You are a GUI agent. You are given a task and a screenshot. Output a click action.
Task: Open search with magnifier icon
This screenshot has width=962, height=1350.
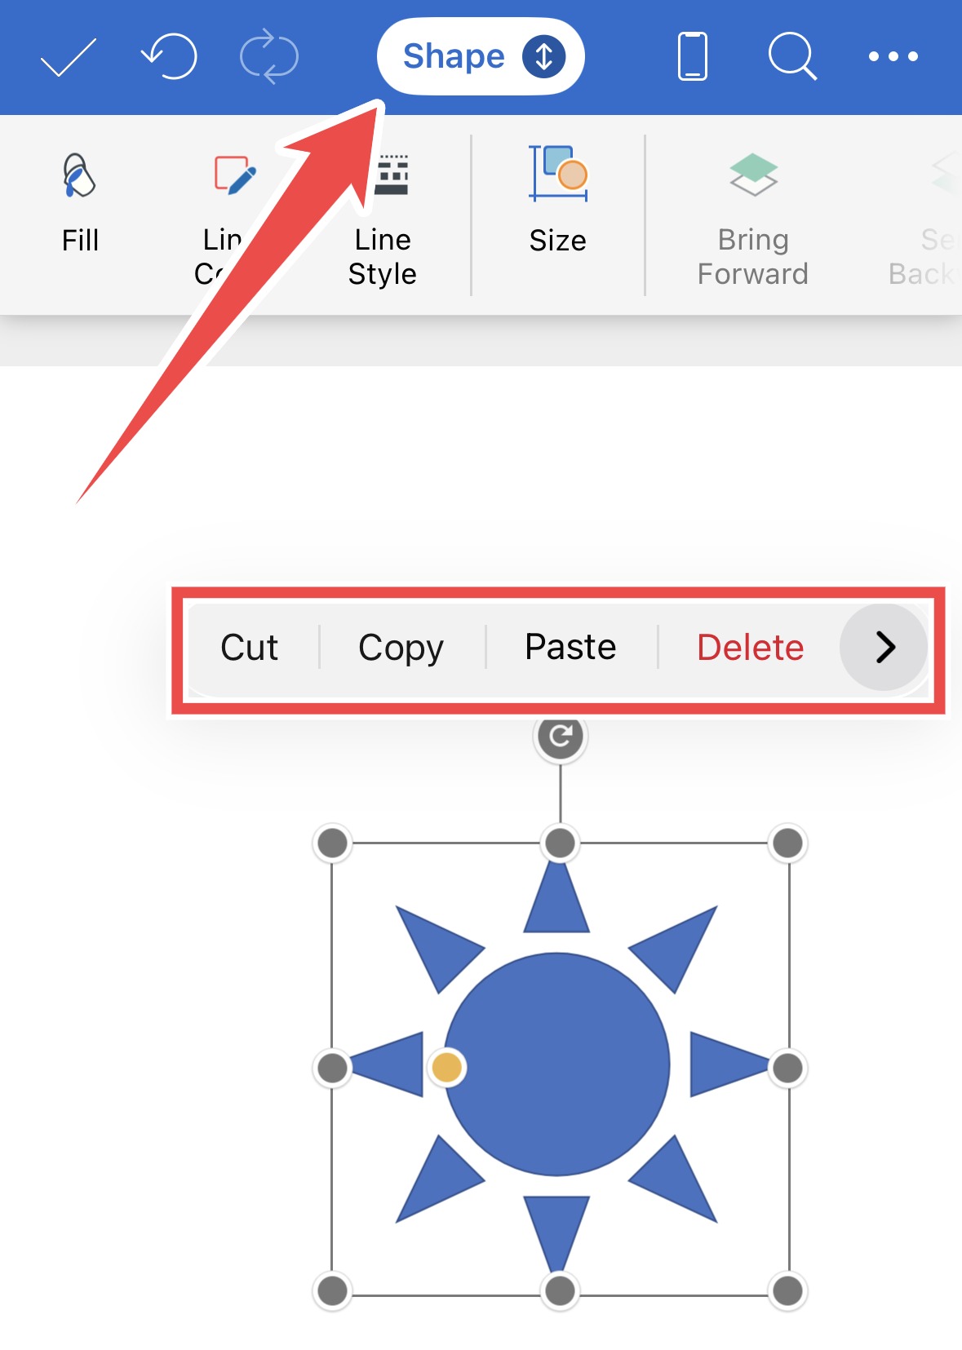click(792, 56)
